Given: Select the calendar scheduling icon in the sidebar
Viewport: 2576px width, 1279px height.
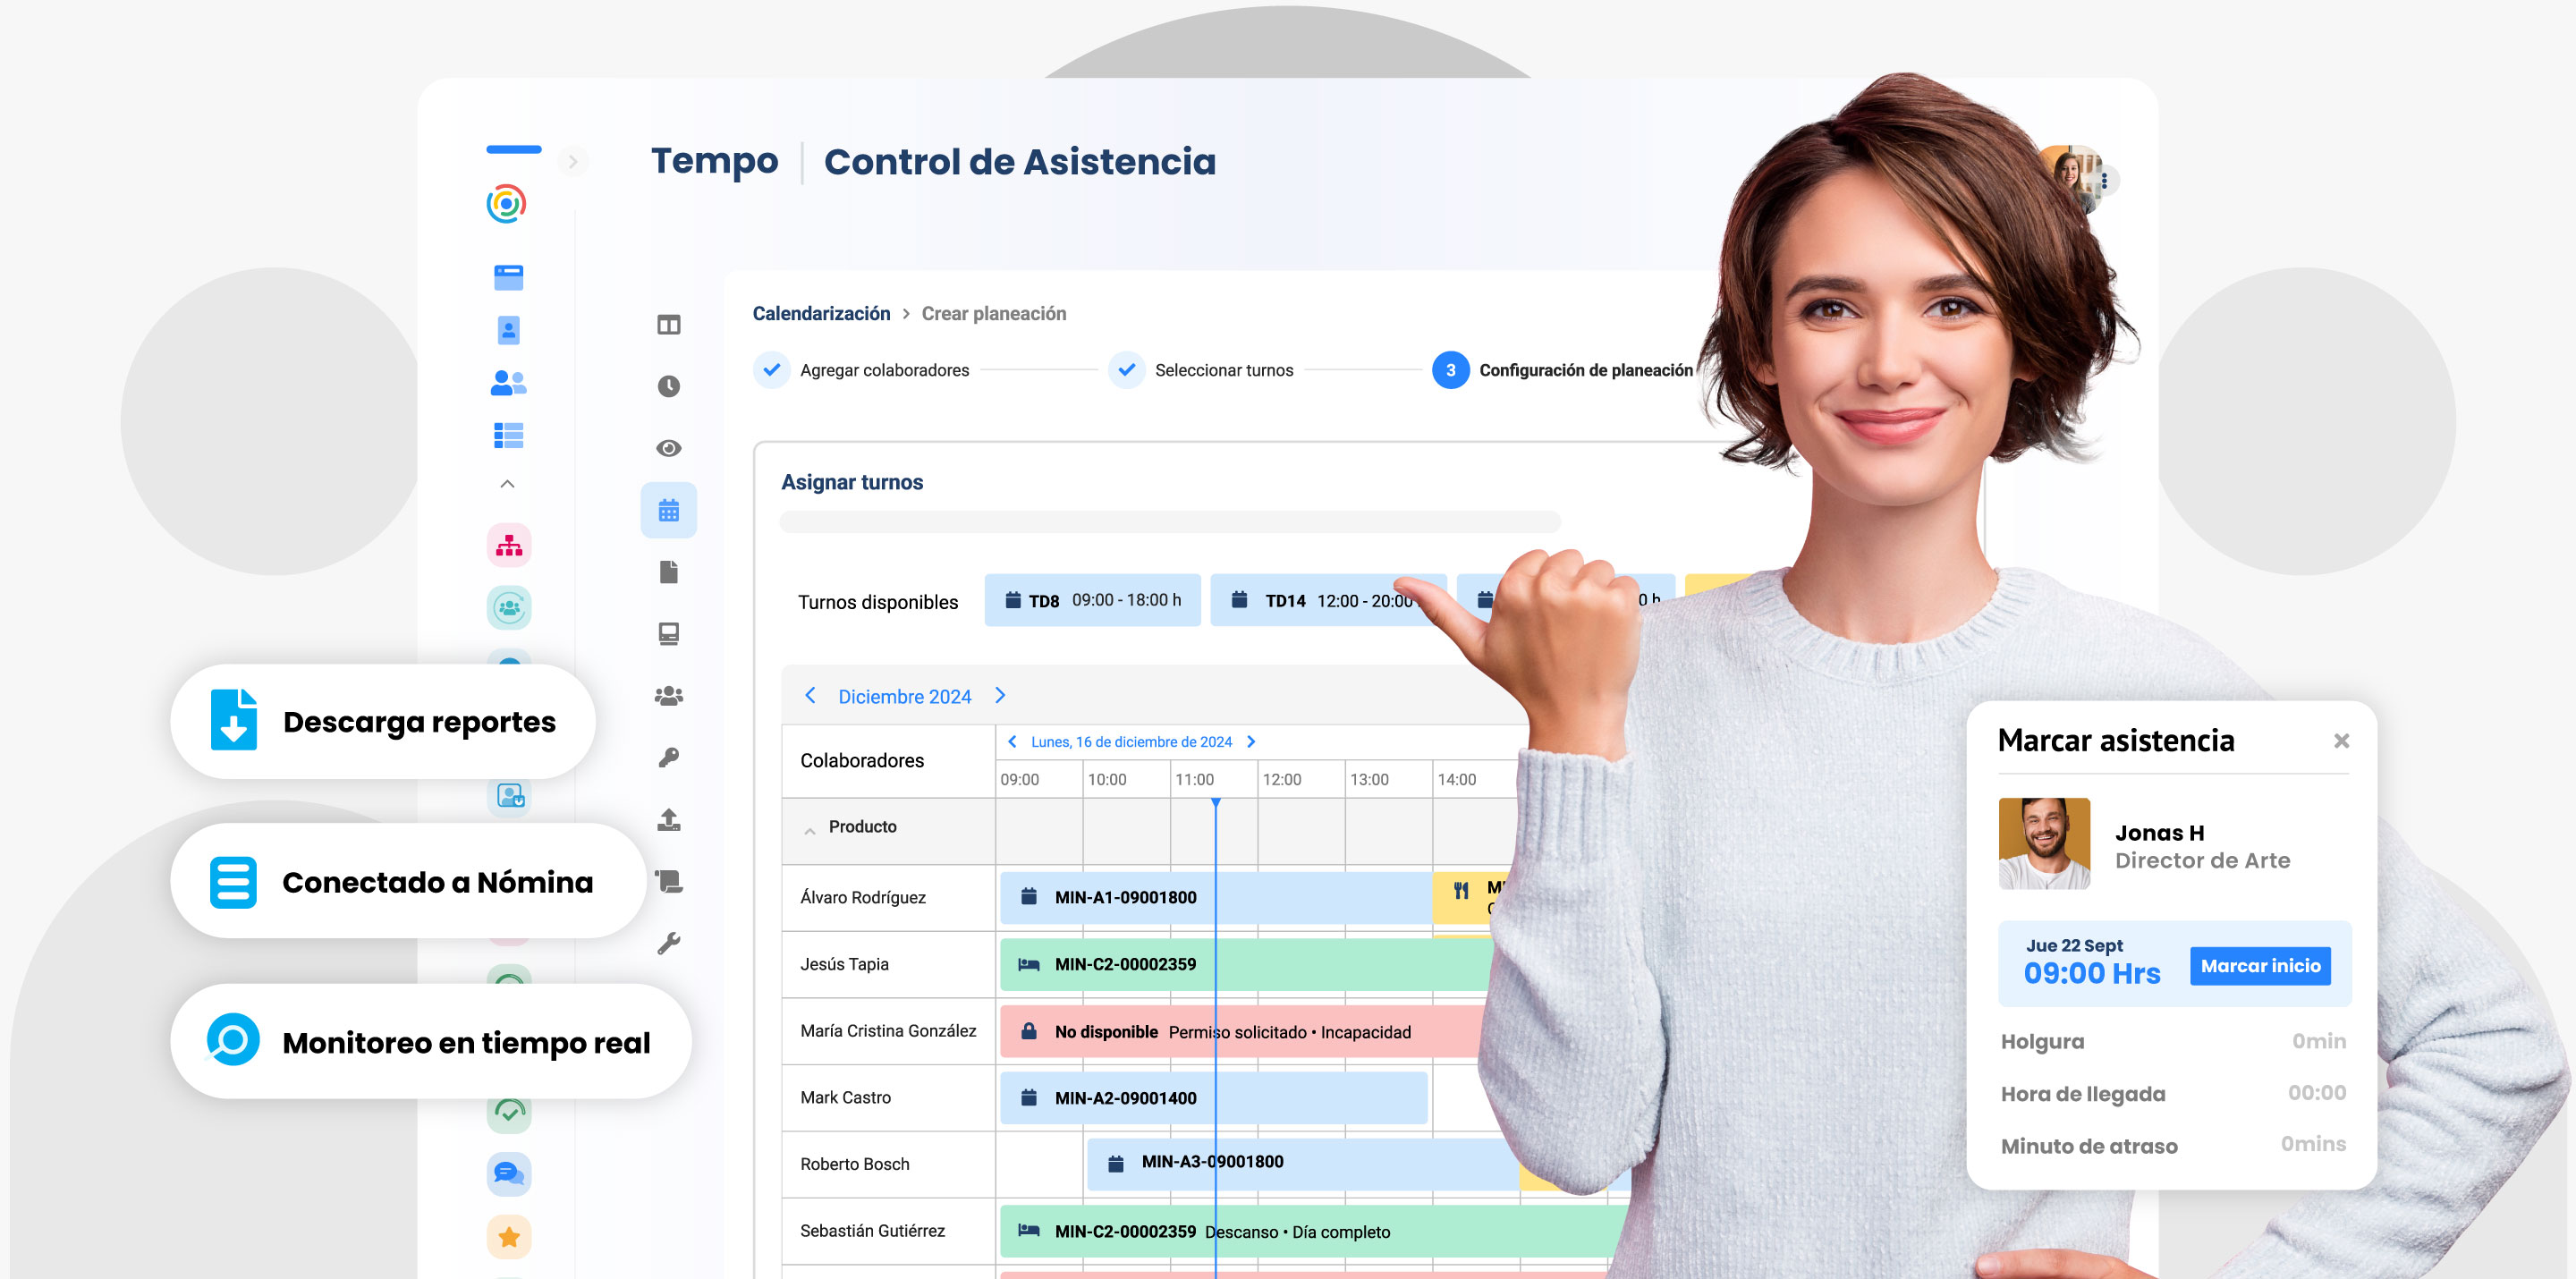Looking at the screenshot, I should pyautogui.click(x=669, y=511).
